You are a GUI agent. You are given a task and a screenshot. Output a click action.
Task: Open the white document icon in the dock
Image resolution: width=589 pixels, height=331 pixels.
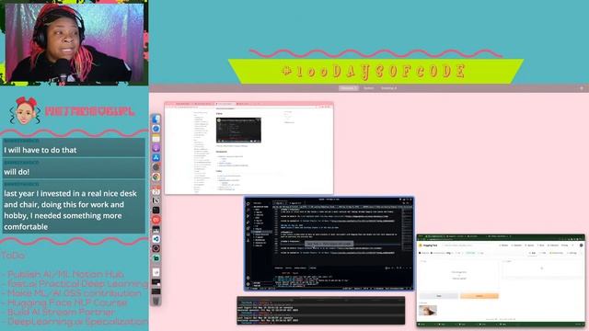[x=156, y=272]
